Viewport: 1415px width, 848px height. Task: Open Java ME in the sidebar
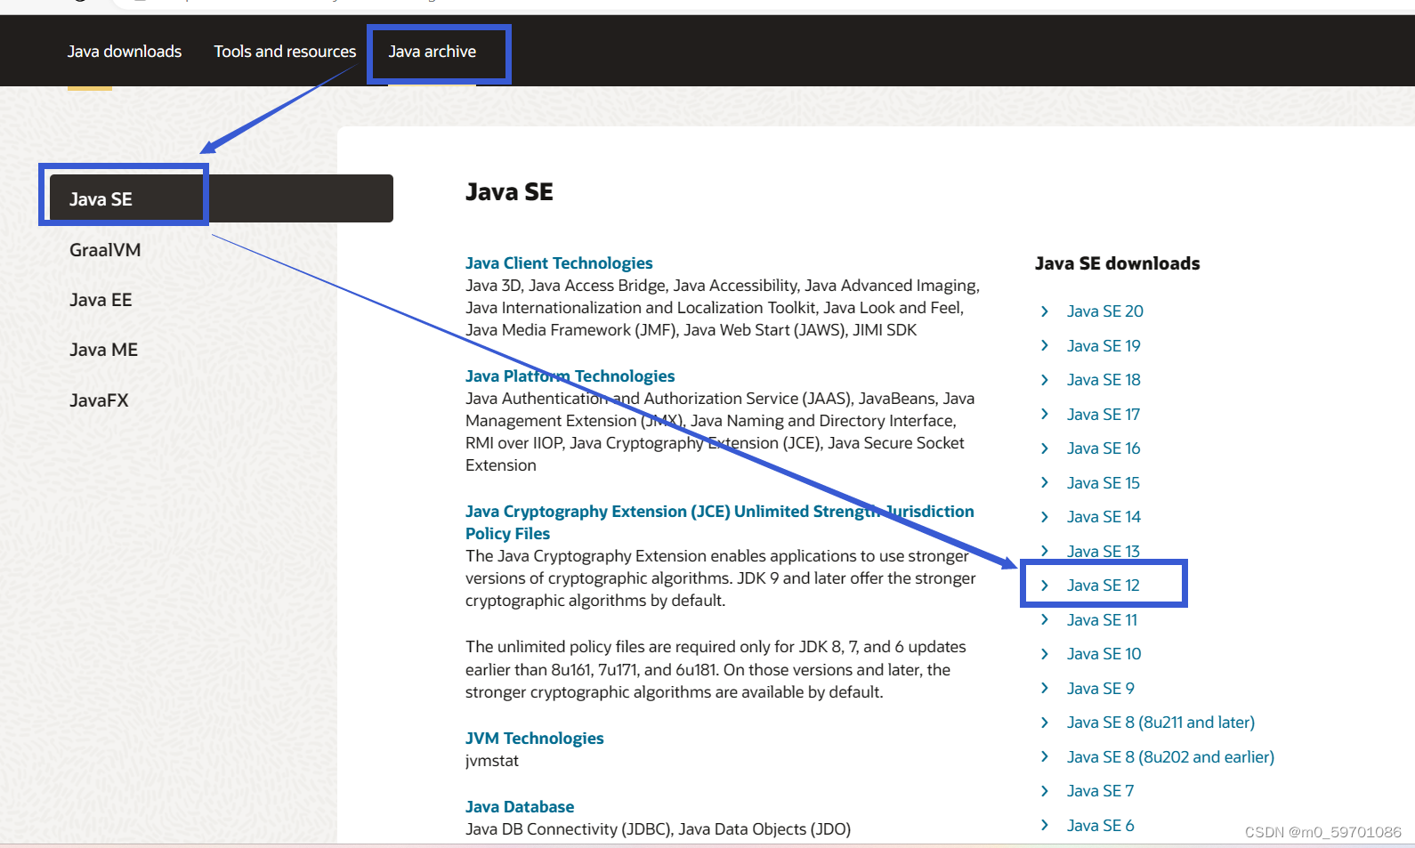pos(103,350)
